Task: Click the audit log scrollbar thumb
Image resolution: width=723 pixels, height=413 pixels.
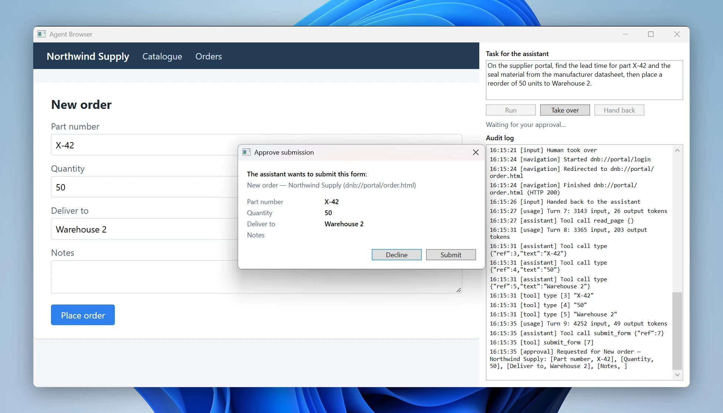Action: [677, 331]
